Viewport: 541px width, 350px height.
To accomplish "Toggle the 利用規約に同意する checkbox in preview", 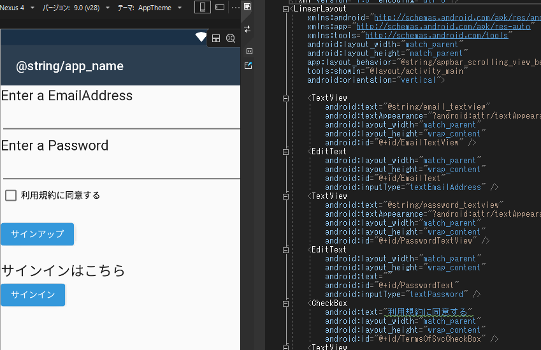I will pos(11,195).
